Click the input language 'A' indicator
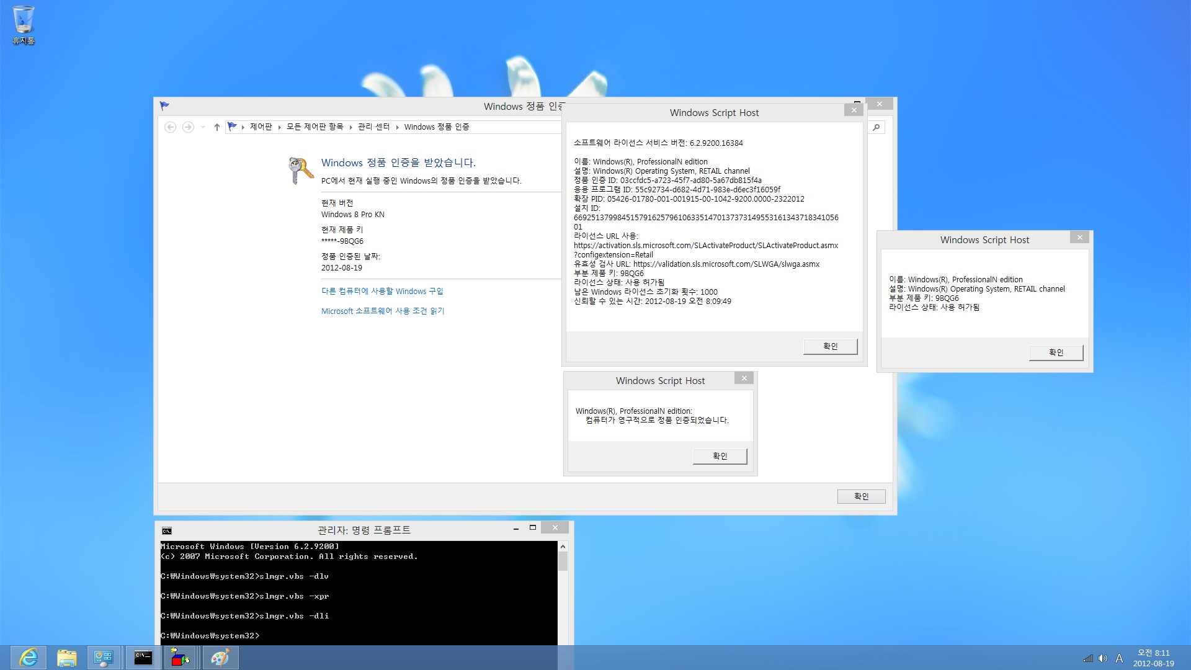Viewport: 1191px width, 670px height. point(1119,658)
